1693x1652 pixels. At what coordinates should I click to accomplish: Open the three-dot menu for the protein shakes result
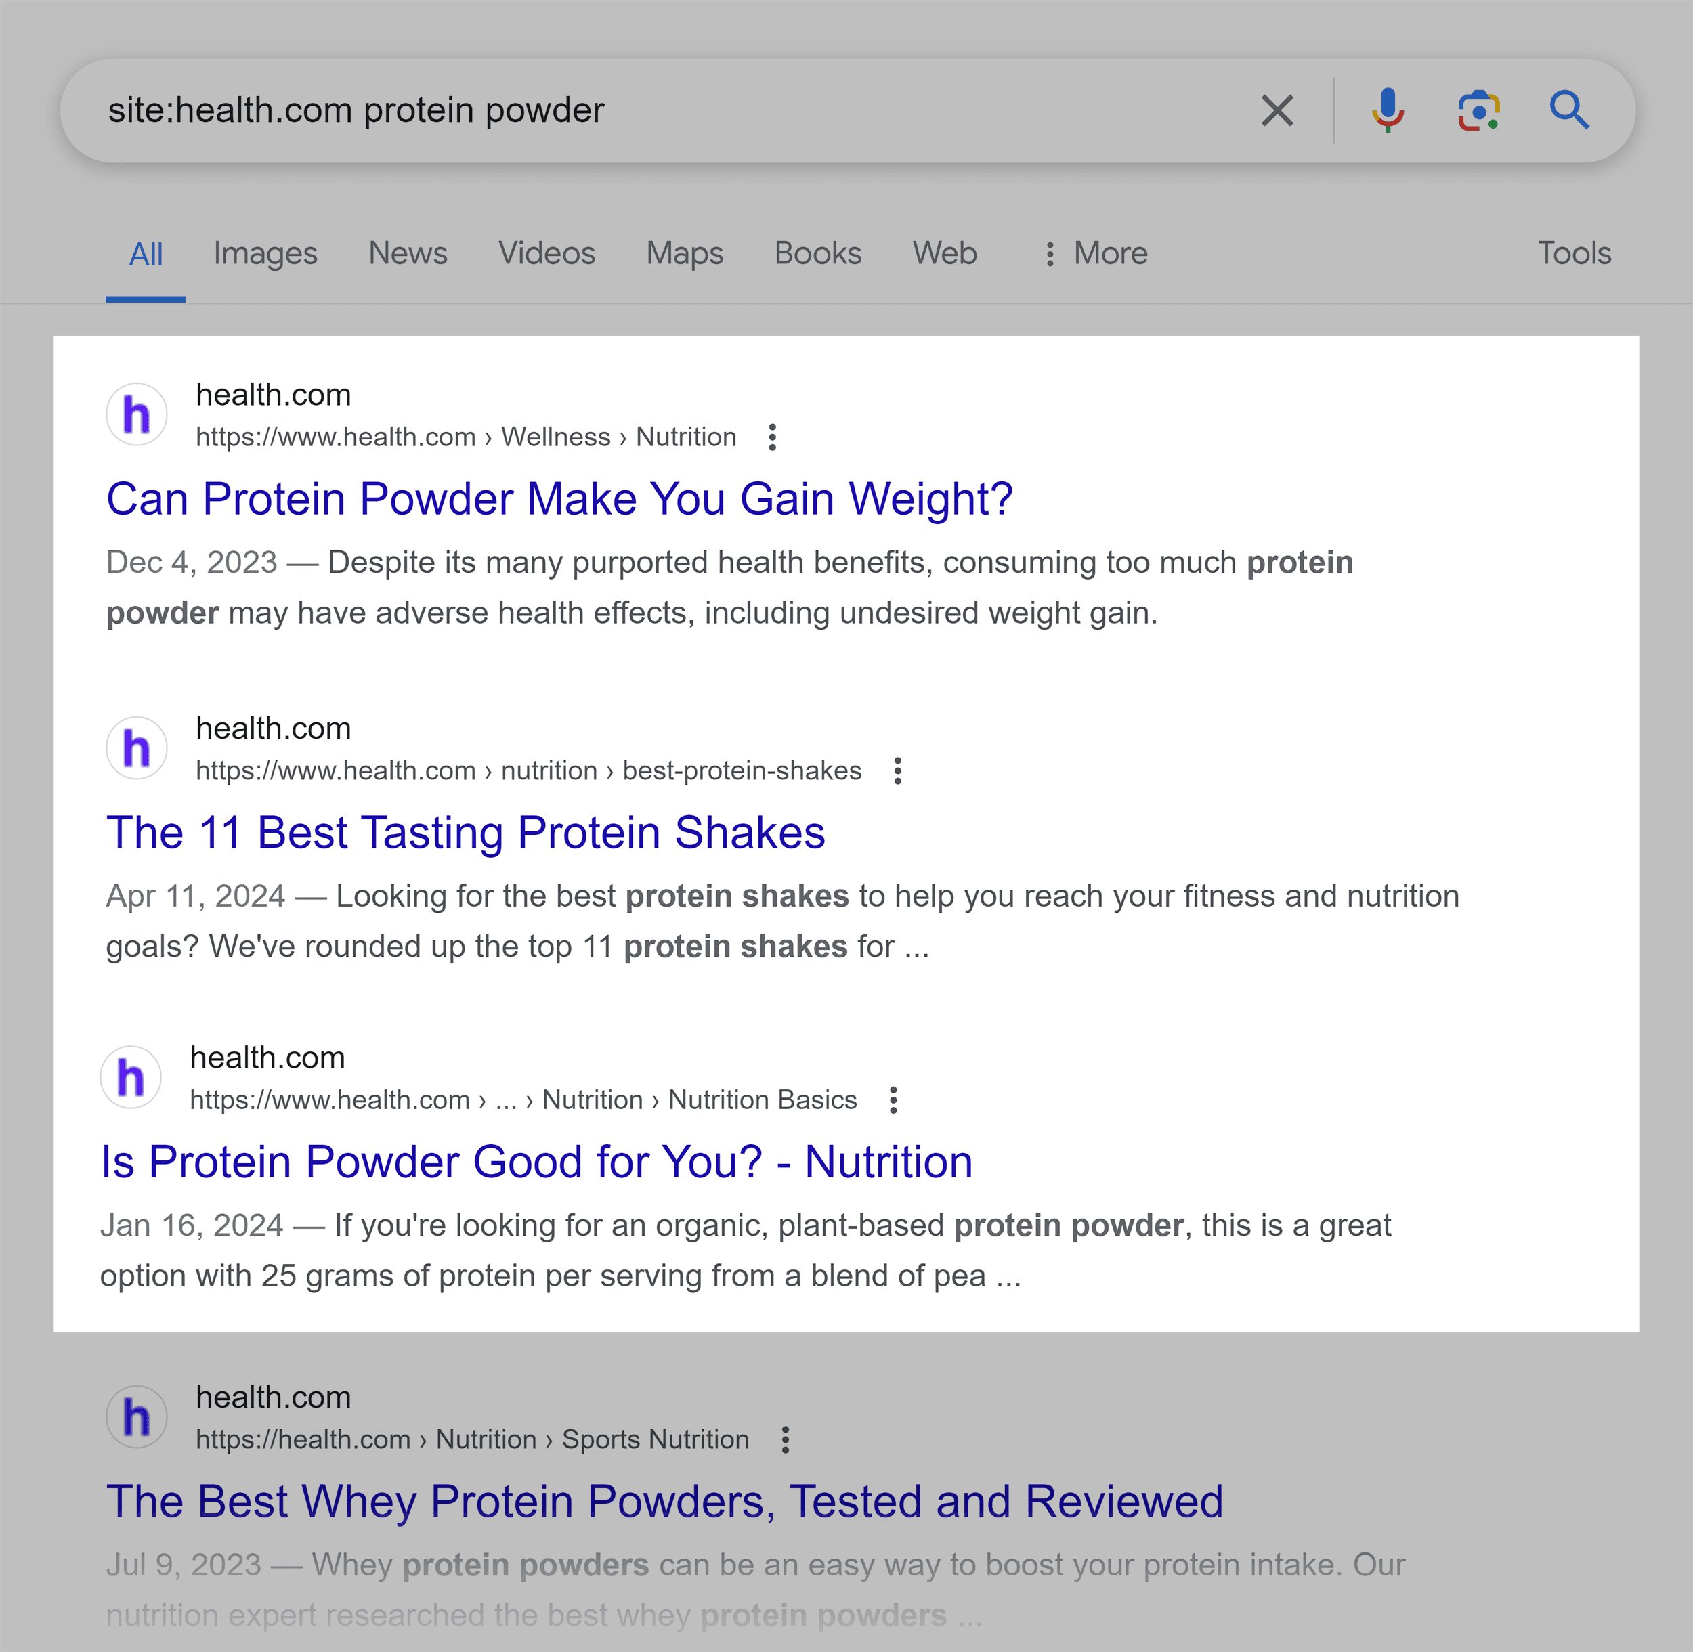click(897, 770)
